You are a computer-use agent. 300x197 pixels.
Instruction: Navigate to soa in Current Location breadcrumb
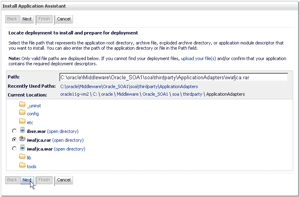coord(176,94)
